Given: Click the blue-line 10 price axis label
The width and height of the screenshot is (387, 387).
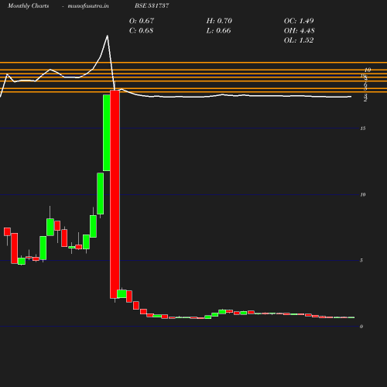Looking at the screenshot, I should coord(363,194).
